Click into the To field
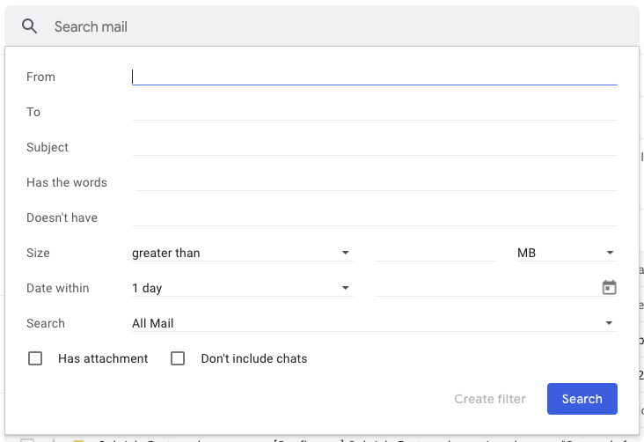The width and height of the screenshot is (644, 442). coord(374,112)
